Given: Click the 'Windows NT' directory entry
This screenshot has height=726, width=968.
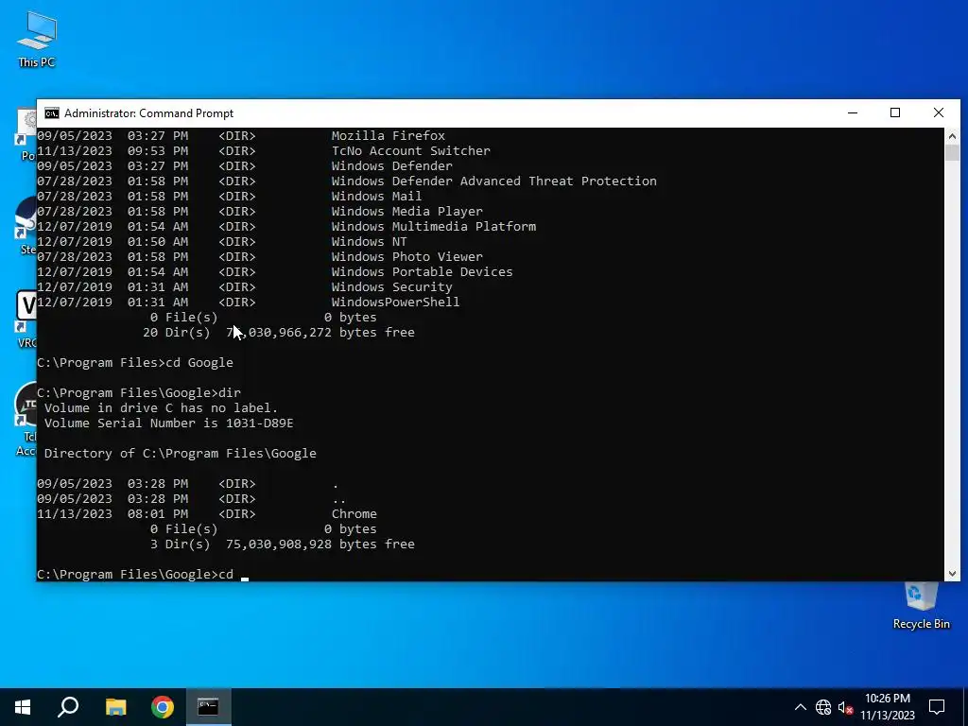Looking at the screenshot, I should [370, 241].
